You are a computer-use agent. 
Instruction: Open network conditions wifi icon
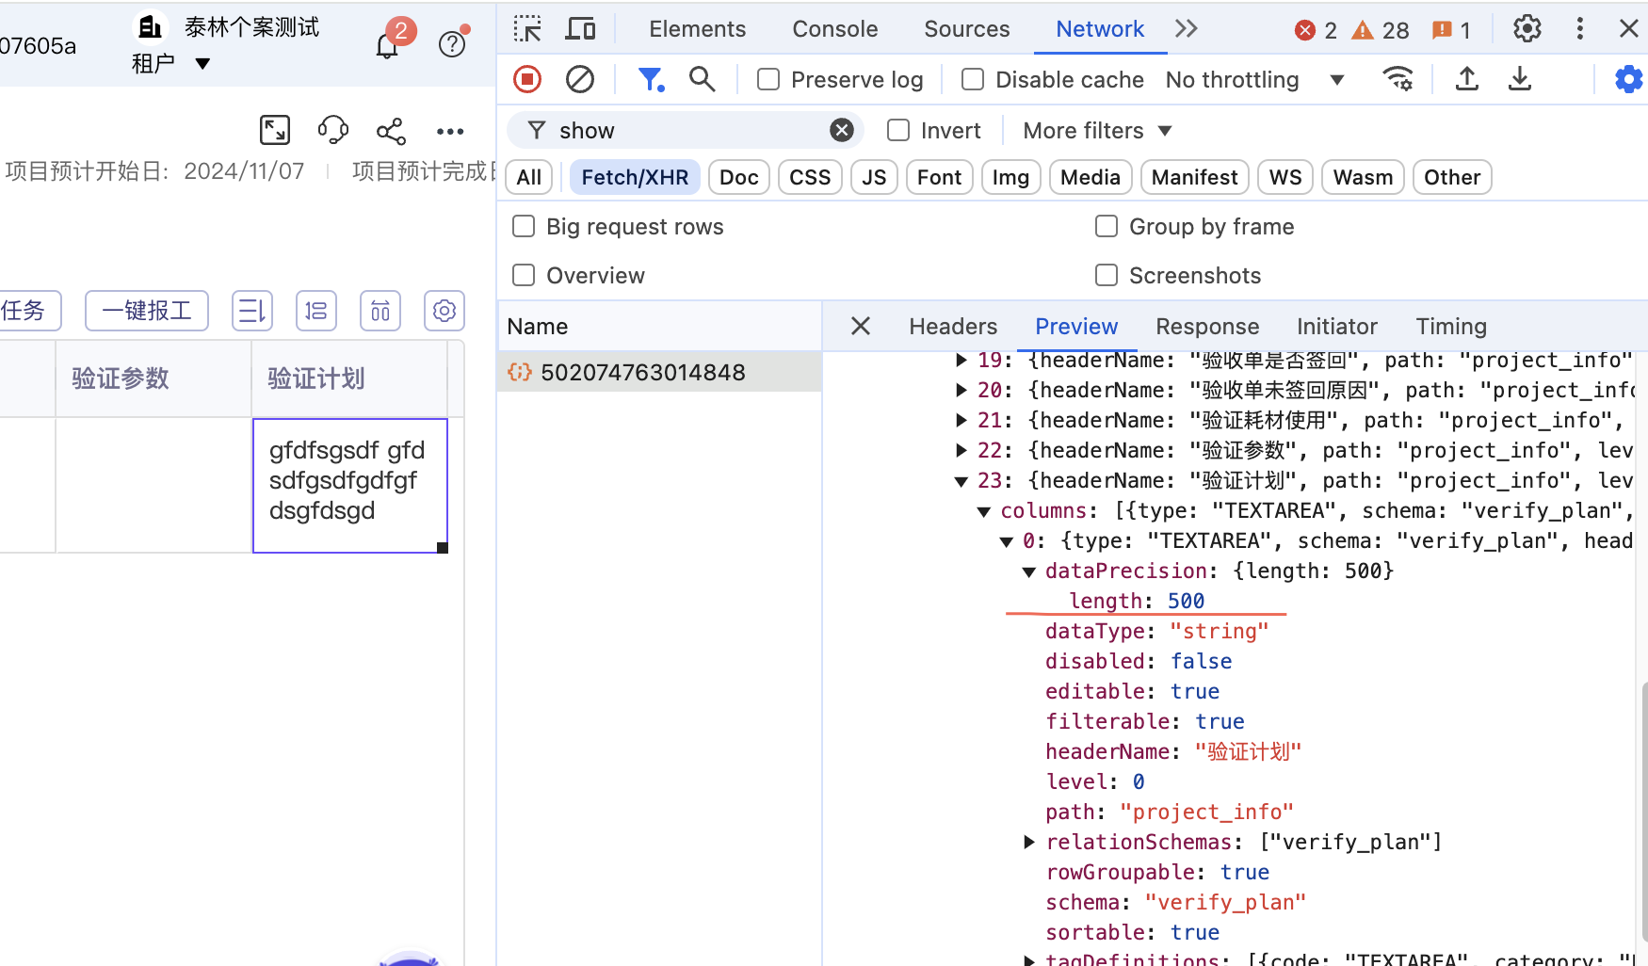click(x=1398, y=79)
